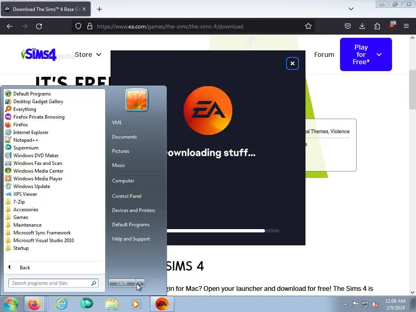Click the forward navigation arrow
416x312 pixels.
pyautogui.click(x=24, y=26)
